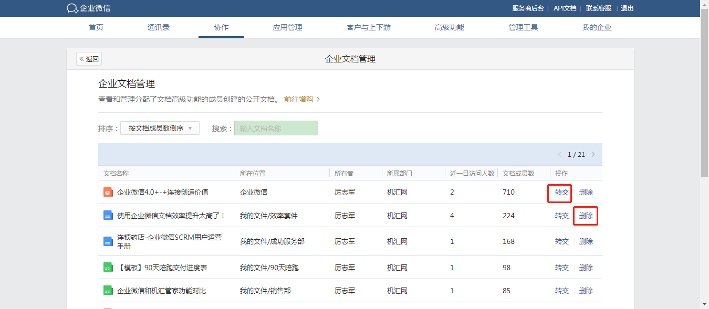
Task: Click location cell 我的文件/90天陪跑
Action: tap(269, 268)
